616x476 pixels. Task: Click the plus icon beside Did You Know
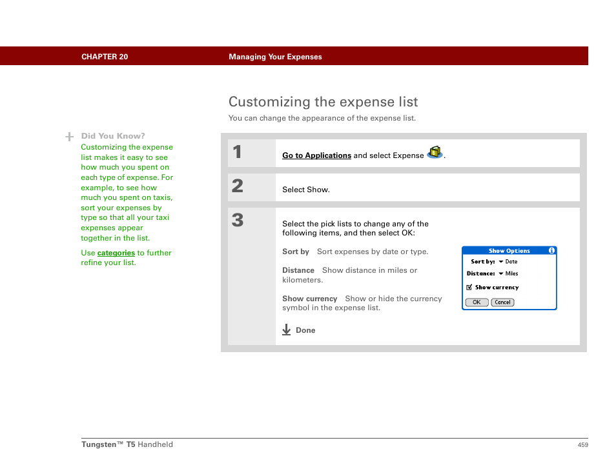tap(70, 137)
